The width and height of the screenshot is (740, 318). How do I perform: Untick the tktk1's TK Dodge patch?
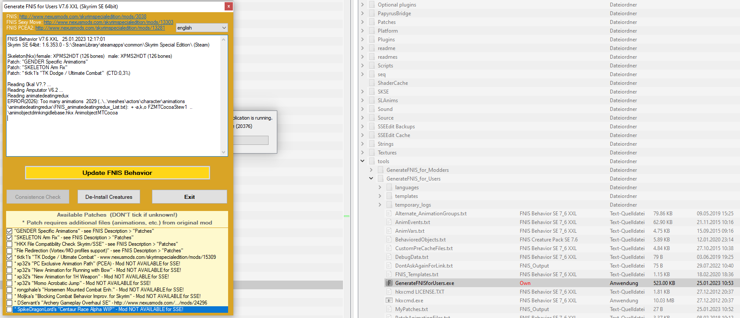(x=9, y=257)
